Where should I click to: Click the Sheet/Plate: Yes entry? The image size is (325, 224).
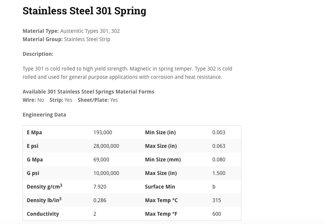[98, 100]
